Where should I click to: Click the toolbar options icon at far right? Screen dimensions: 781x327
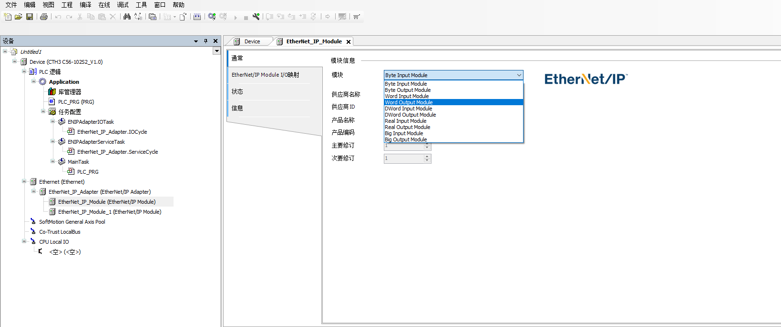[x=357, y=17]
